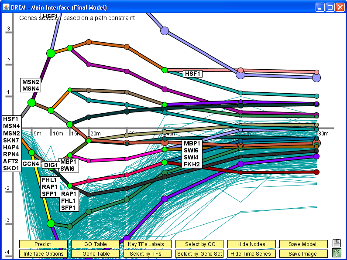Open the question mark help icon
This screenshot has width=347, height=260.
click(x=337, y=253)
